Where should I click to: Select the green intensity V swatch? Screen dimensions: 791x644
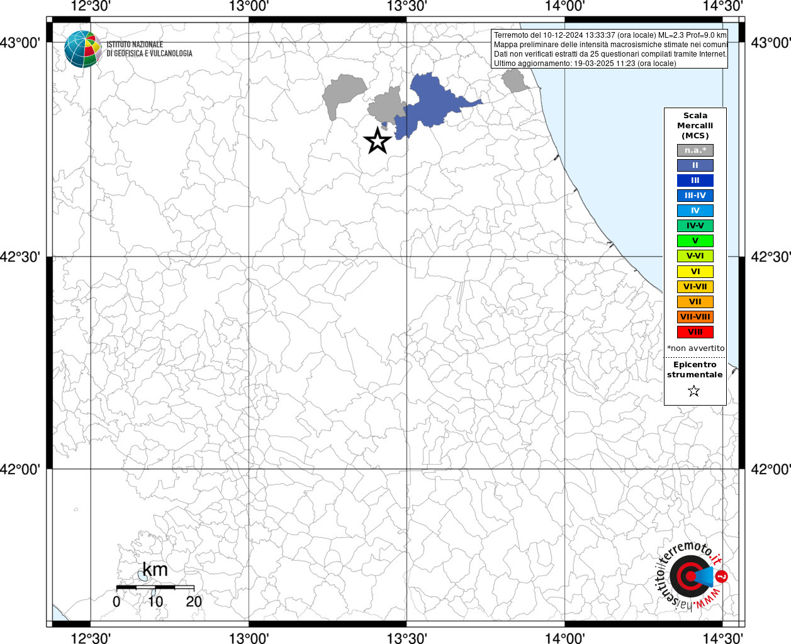(x=695, y=241)
